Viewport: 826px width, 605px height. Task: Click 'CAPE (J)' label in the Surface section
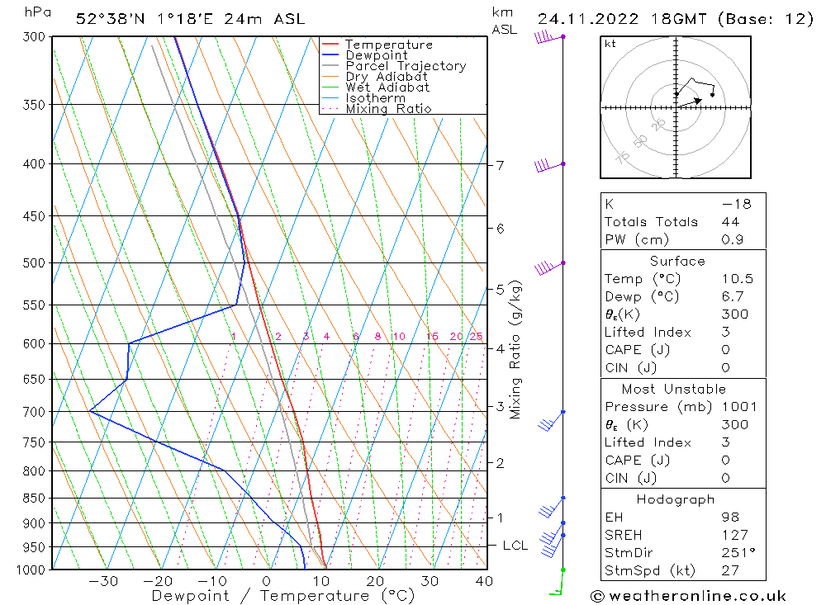tap(638, 350)
